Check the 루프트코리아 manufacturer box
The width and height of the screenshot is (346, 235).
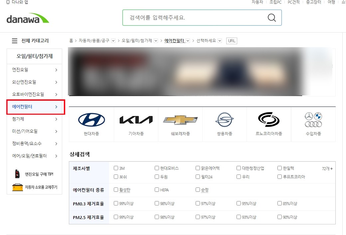(x=279, y=176)
